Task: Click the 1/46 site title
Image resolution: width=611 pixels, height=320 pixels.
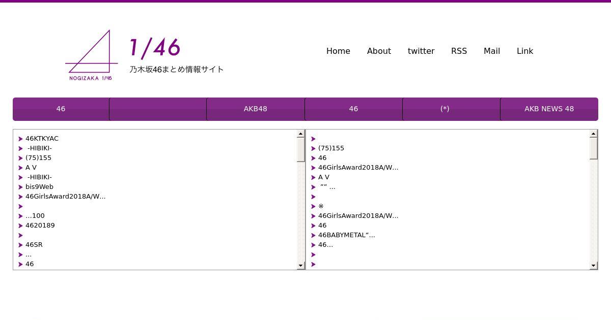Action: click(x=155, y=48)
